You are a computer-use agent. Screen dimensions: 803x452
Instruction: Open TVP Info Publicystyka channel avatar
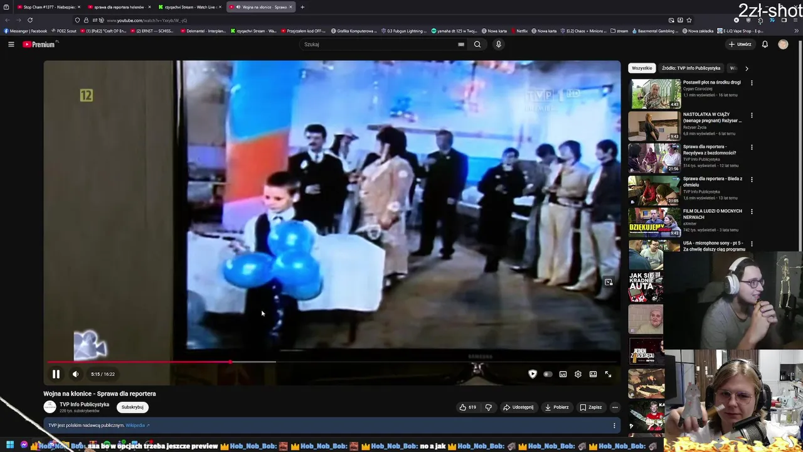coord(50,407)
